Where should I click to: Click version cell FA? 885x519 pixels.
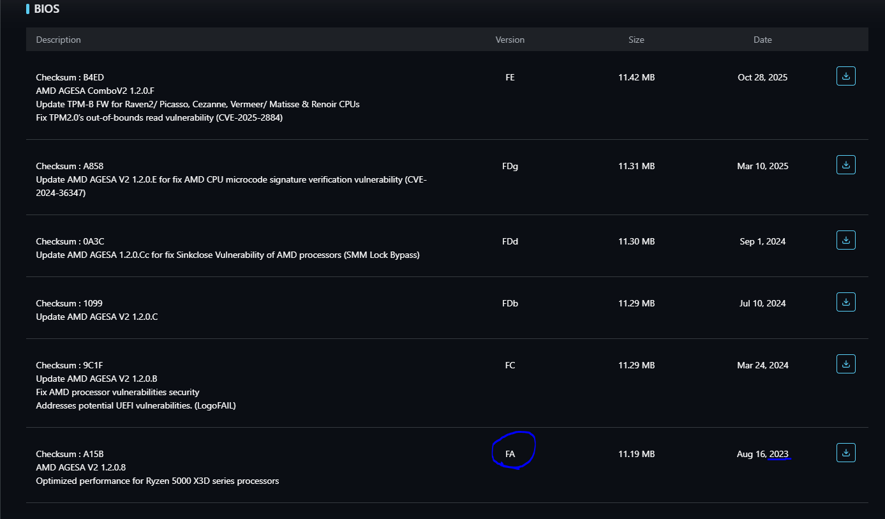pos(510,454)
